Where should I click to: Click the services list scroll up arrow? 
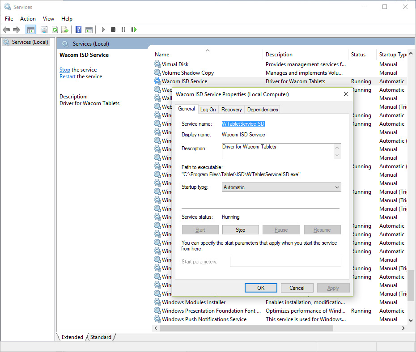point(411,53)
